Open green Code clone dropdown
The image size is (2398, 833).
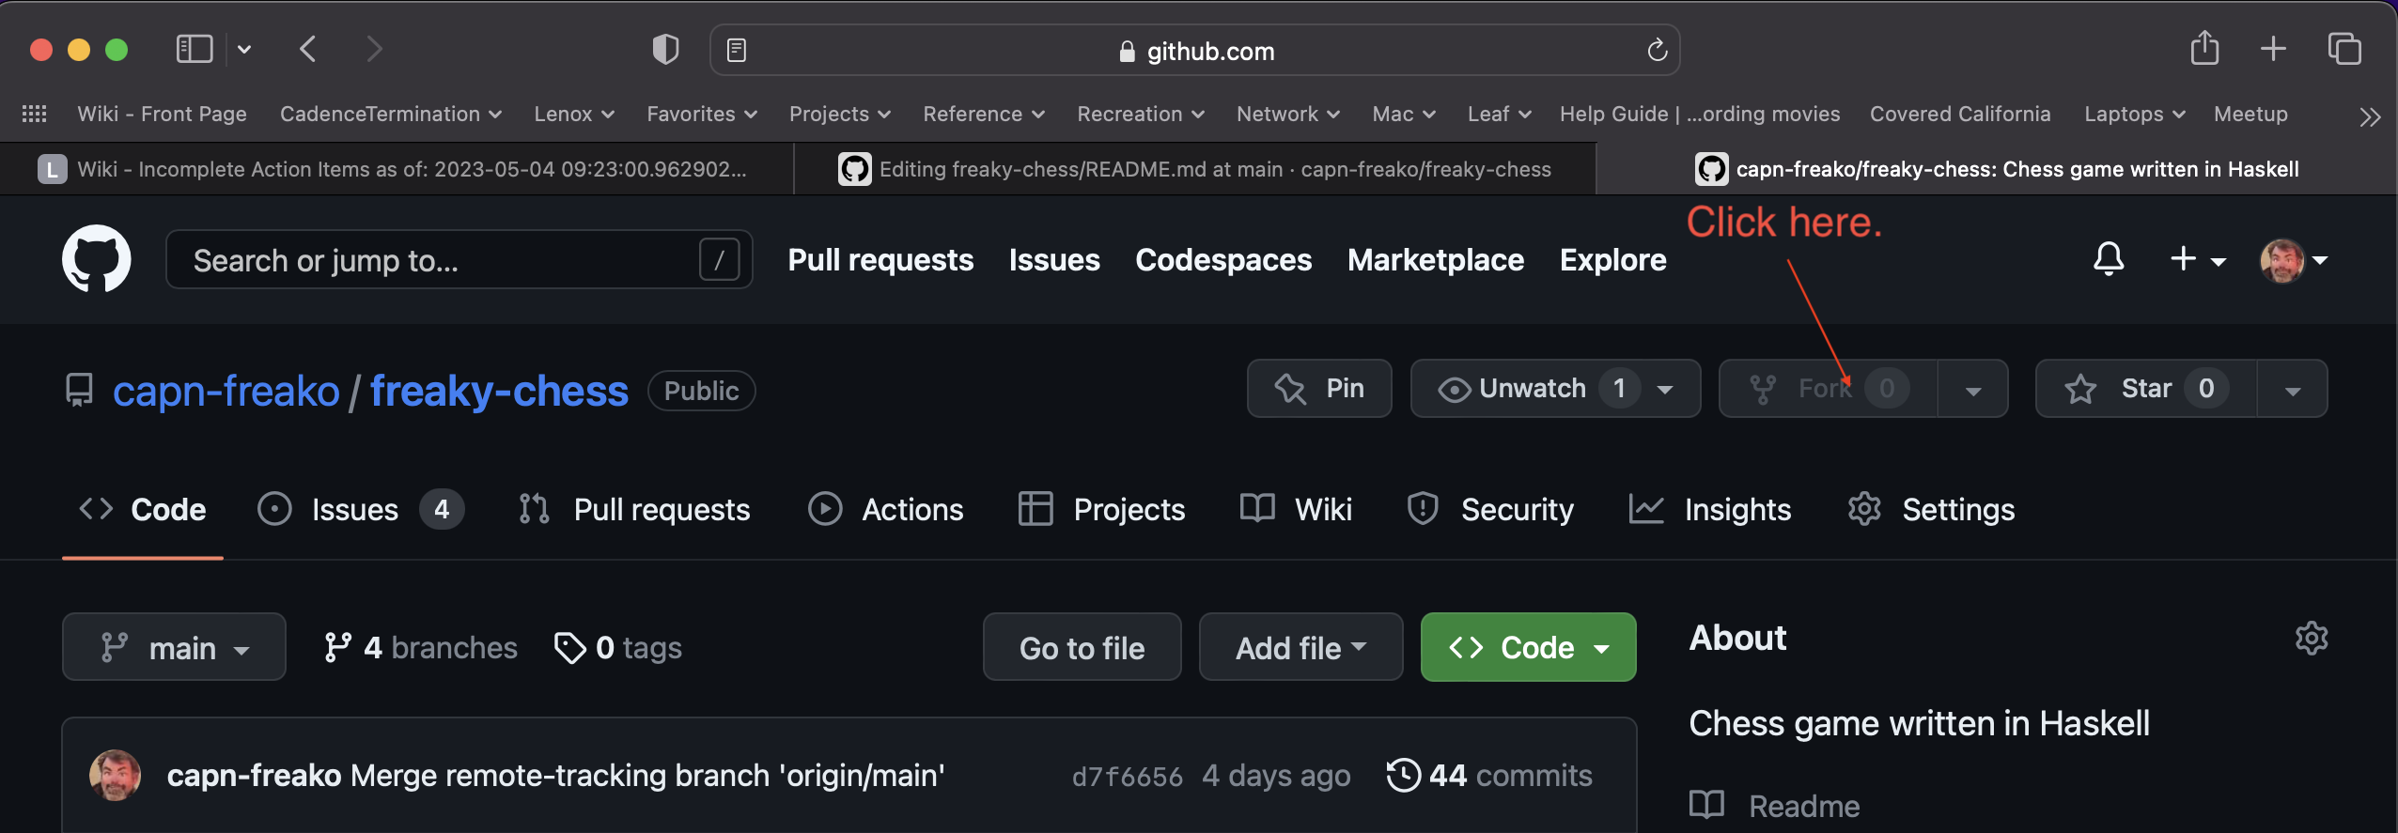1528,647
